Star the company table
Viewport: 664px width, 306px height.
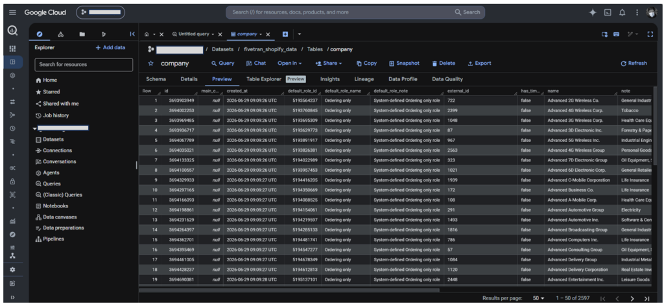150,64
